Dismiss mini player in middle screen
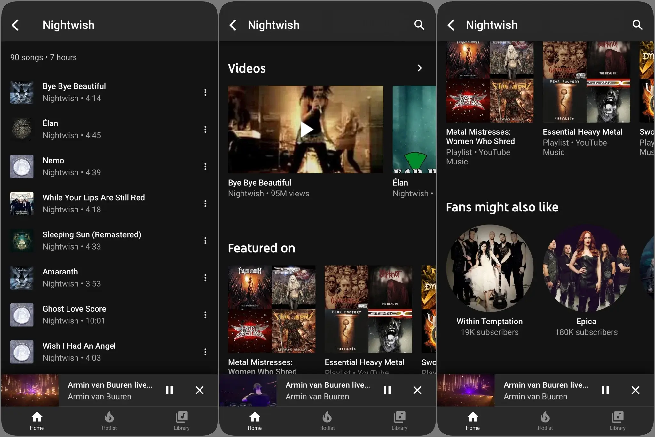Image resolution: width=655 pixels, height=437 pixels. point(417,390)
